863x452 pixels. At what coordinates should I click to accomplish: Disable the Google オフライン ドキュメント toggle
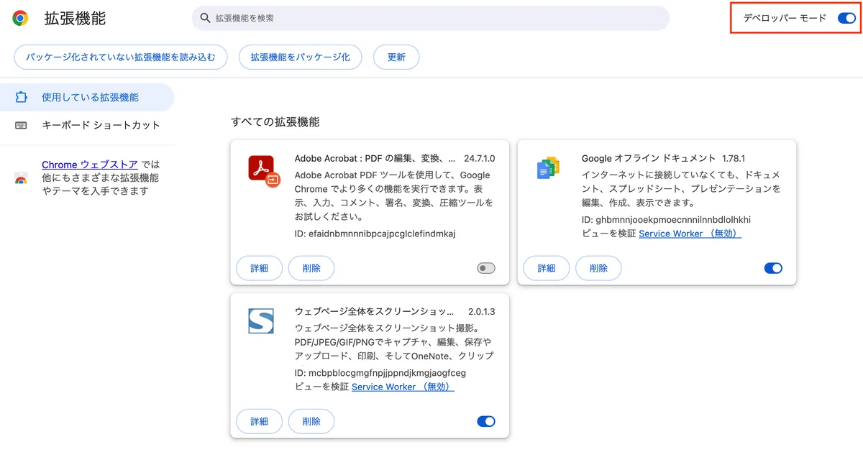(773, 268)
